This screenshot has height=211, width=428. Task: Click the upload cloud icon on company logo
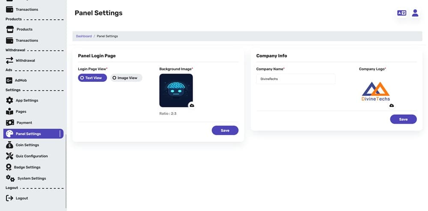point(392,105)
